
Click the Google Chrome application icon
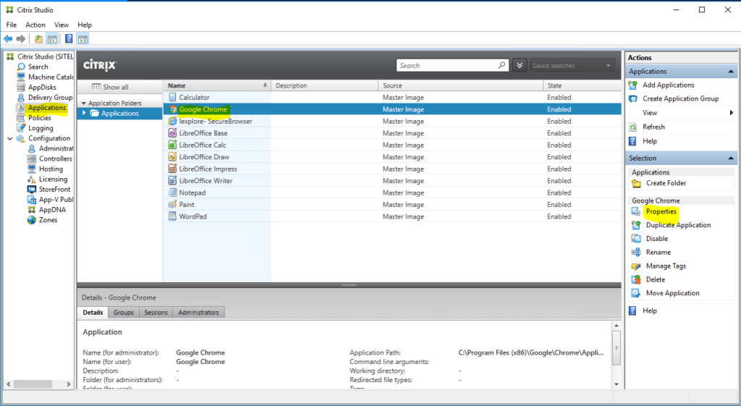point(172,109)
